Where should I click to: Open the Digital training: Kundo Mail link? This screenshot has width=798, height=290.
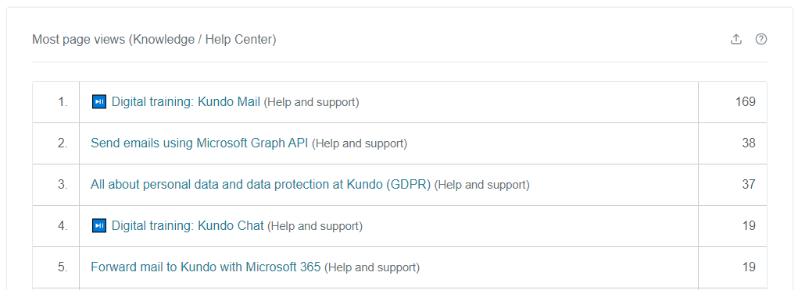coord(186,102)
